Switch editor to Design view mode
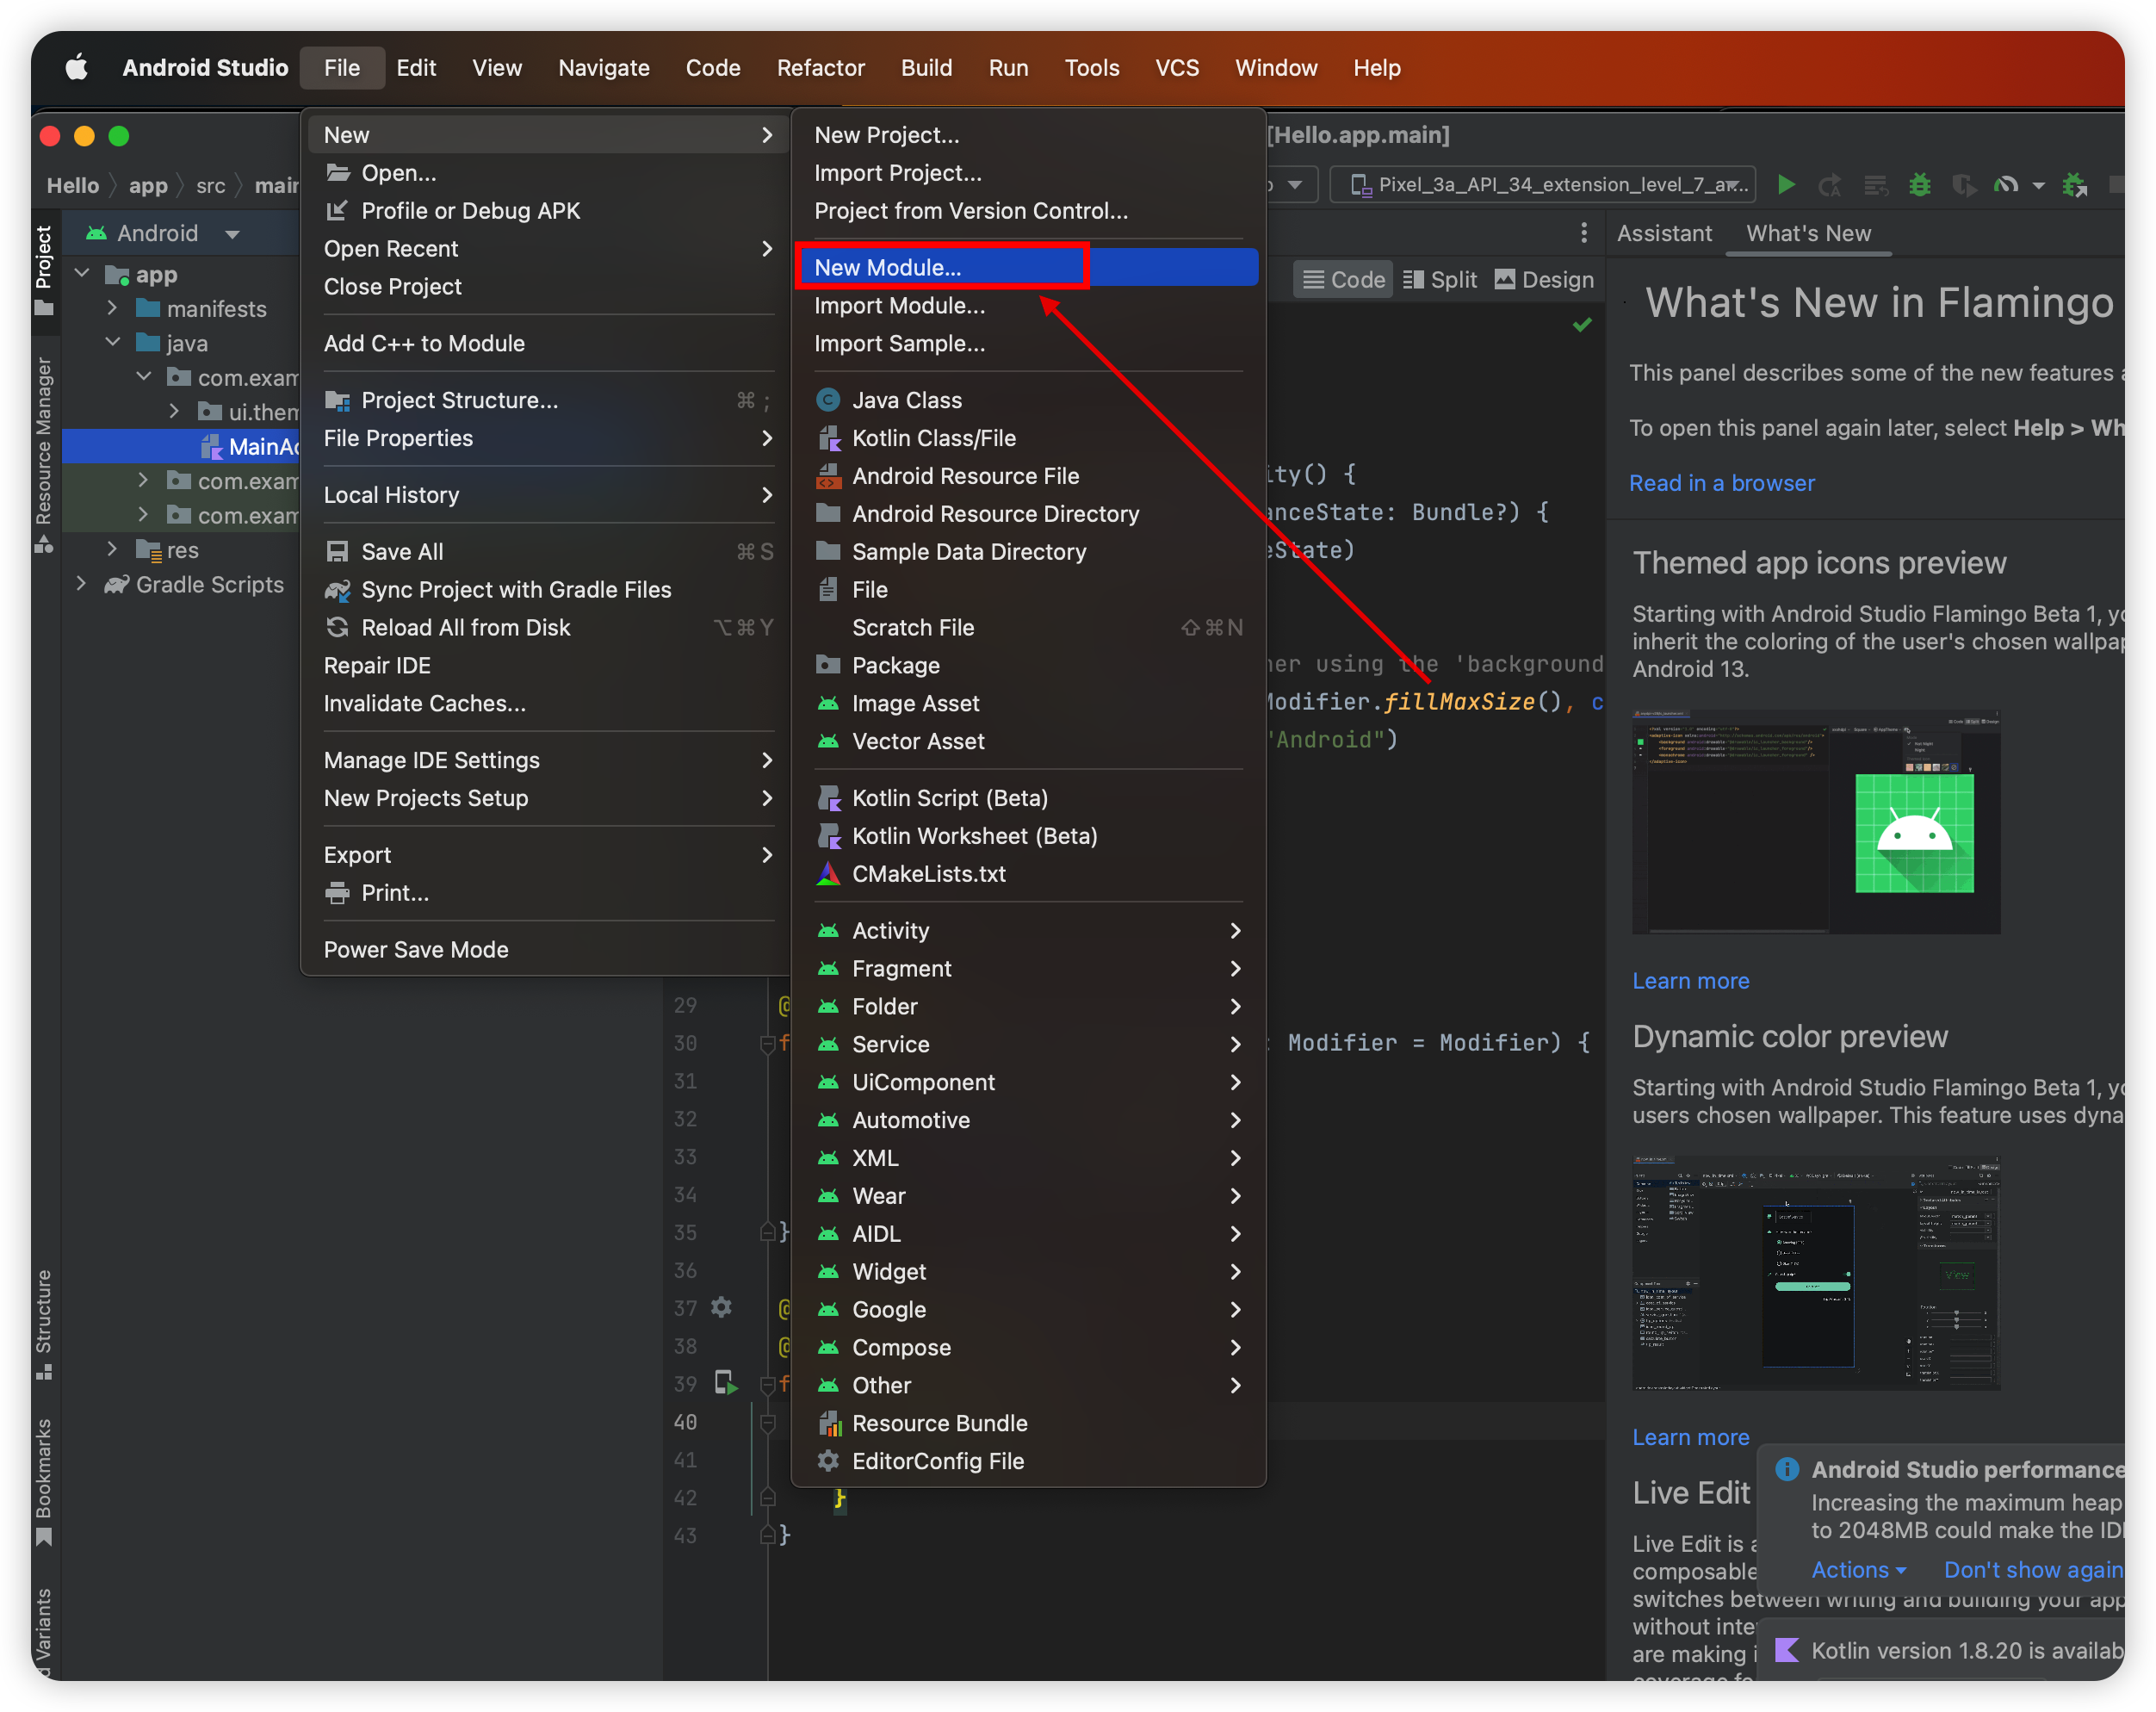The image size is (2156, 1712). pyautogui.click(x=1544, y=280)
